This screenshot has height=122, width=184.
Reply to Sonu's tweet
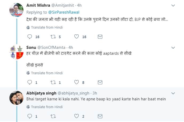(30, 82)
